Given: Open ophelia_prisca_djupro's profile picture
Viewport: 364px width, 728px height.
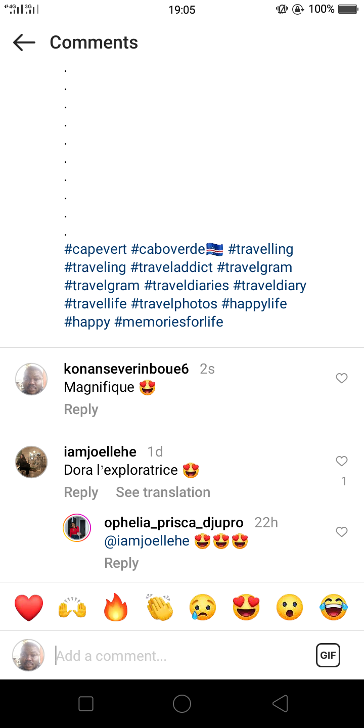Looking at the screenshot, I should coord(77,528).
